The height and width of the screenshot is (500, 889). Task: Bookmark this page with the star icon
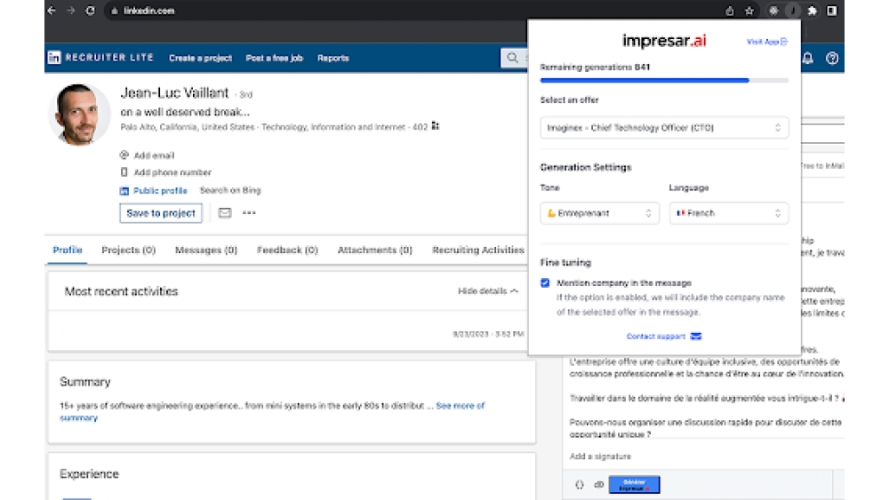(749, 11)
